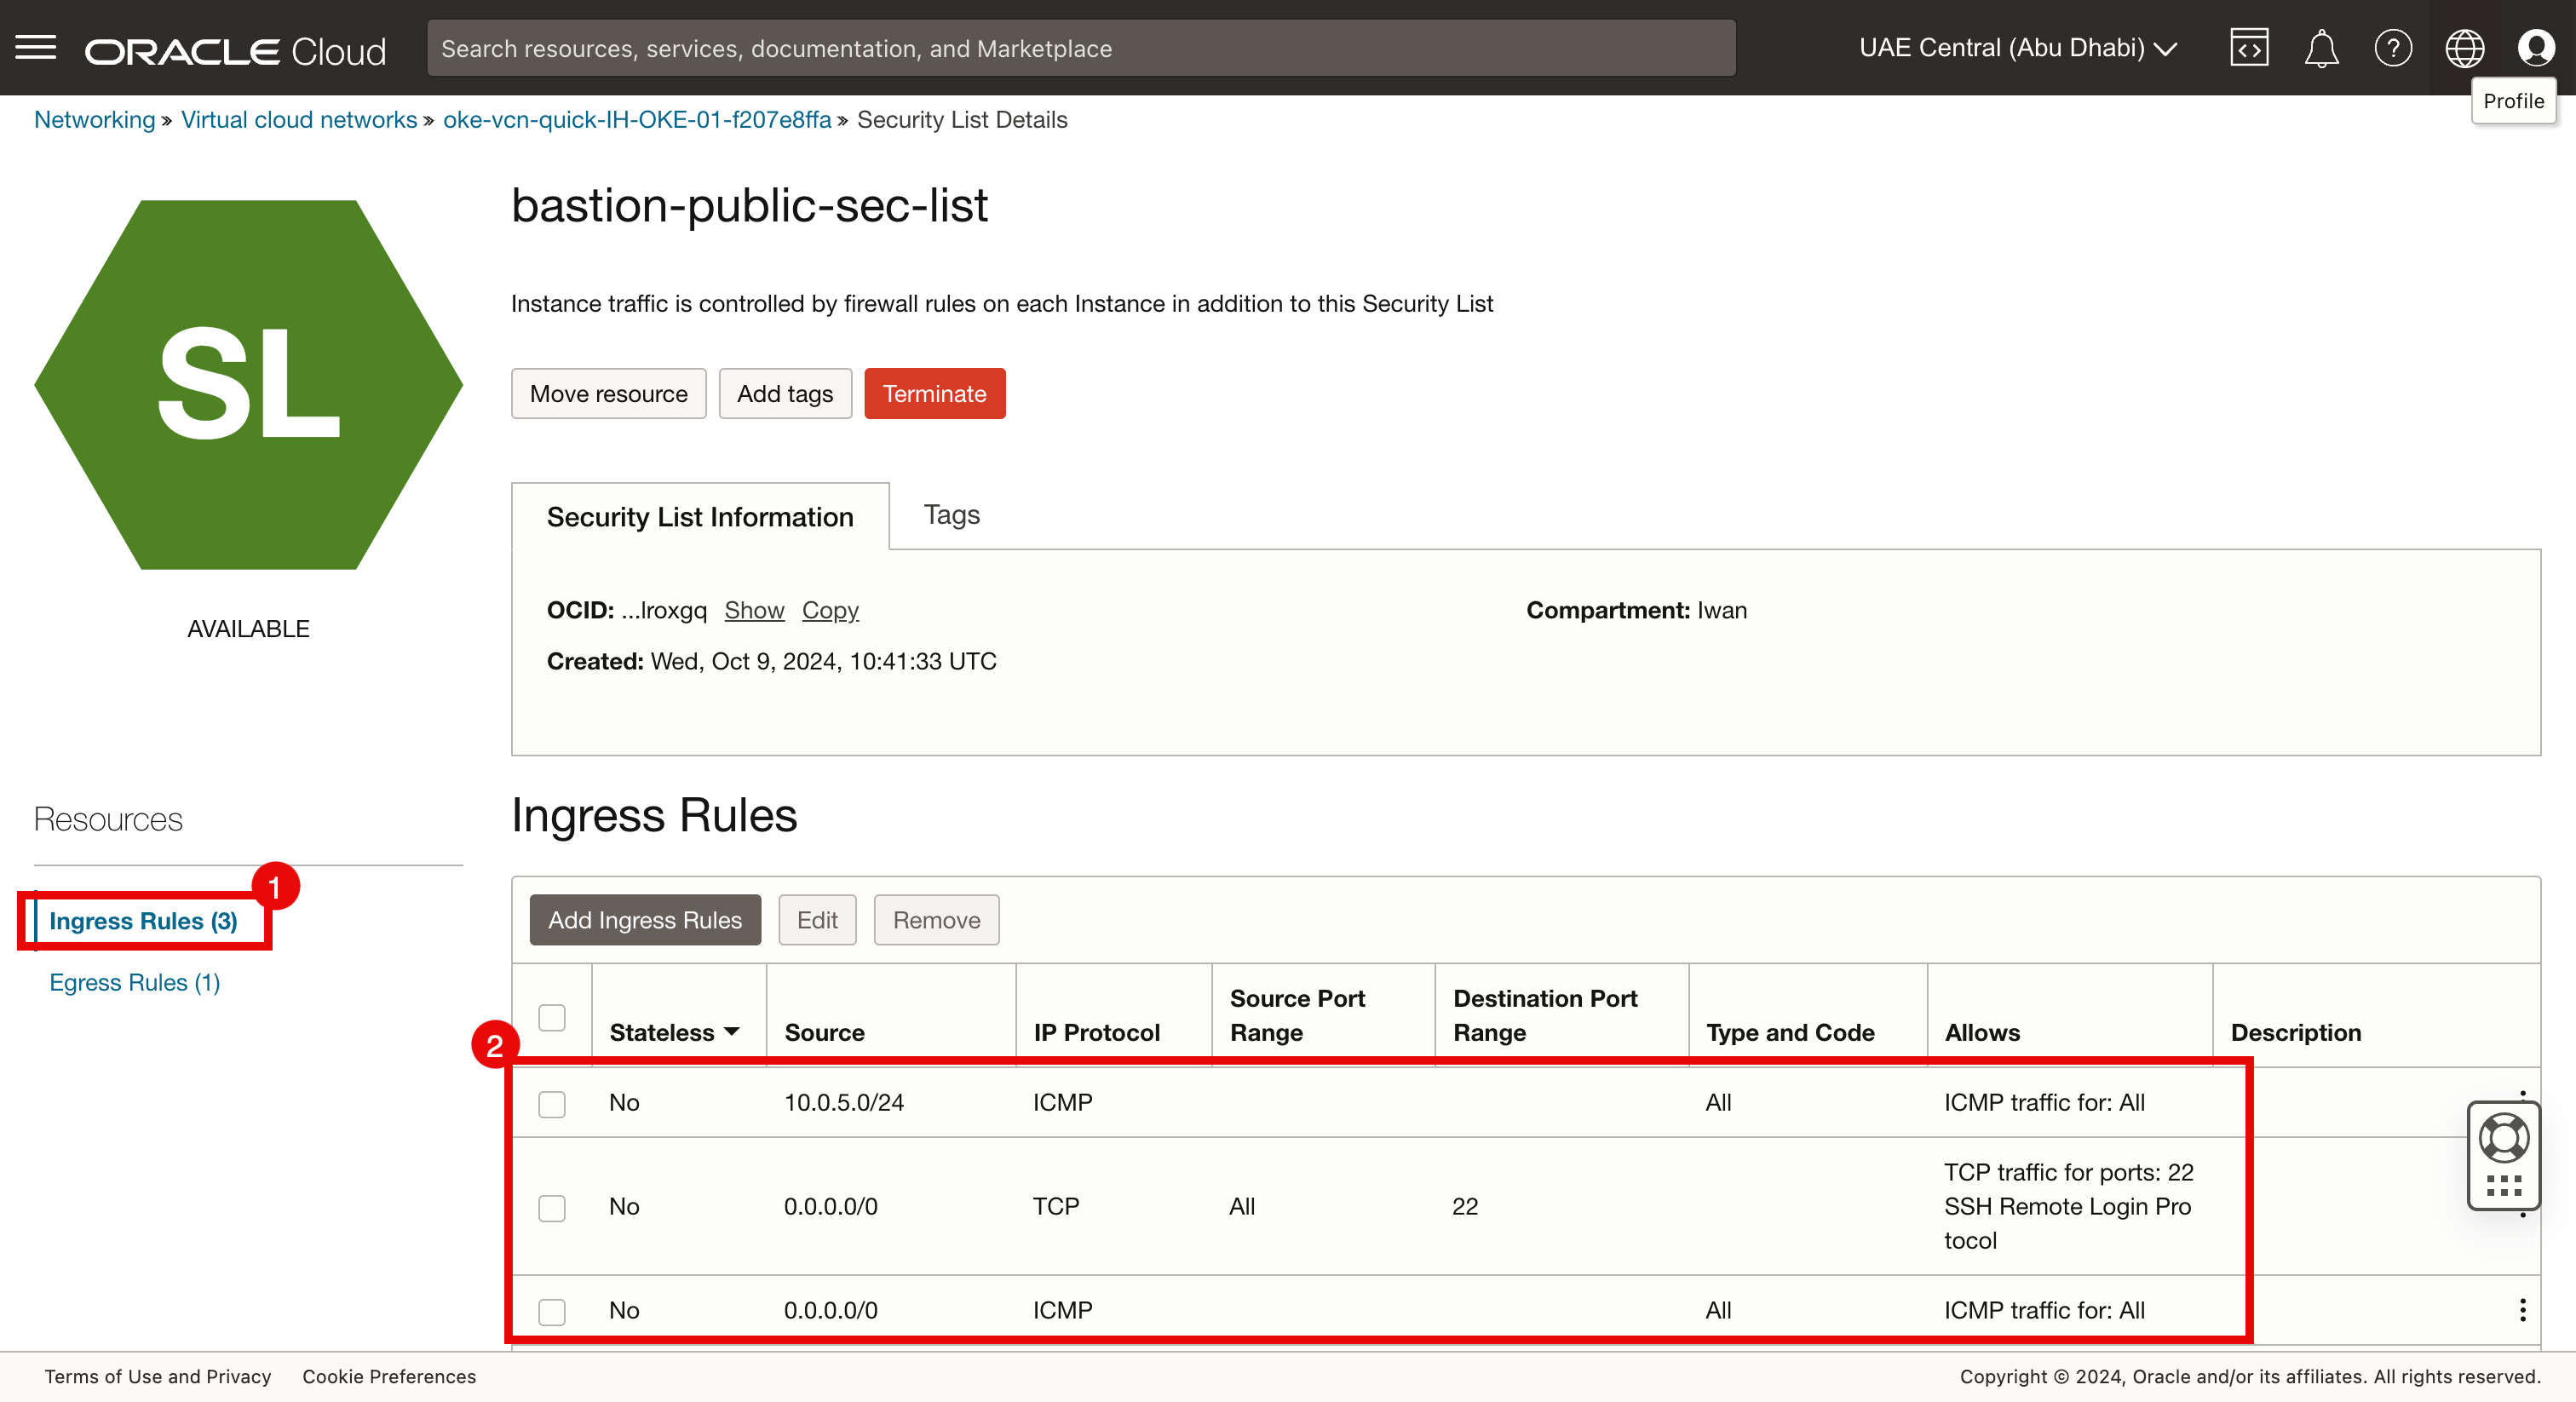This screenshot has height=1402, width=2576.
Task: Open Egress Rules (1) in Resources
Action: (x=135, y=982)
